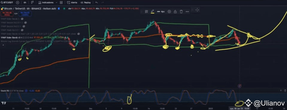Undo the last chart action
The height and width of the screenshot is (110, 287).
point(97,3)
